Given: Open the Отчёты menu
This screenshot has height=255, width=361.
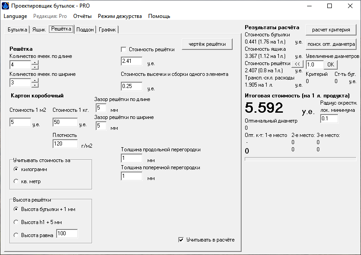Looking at the screenshot, I should click(x=82, y=16).
